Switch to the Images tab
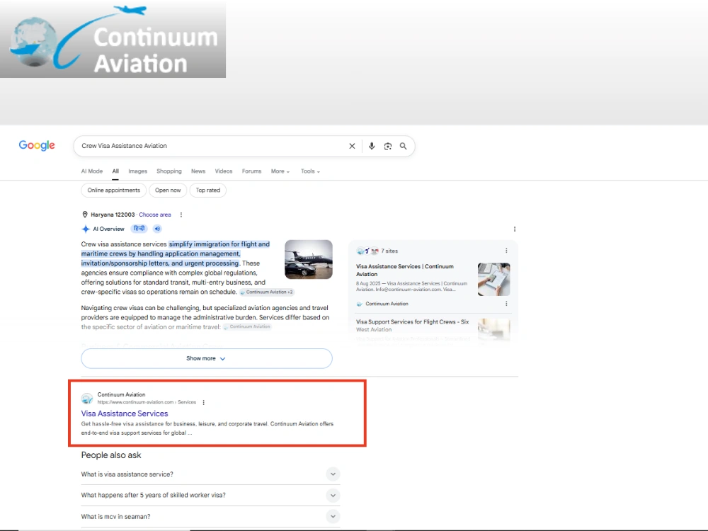This screenshot has height=531, width=708. point(138,171)
